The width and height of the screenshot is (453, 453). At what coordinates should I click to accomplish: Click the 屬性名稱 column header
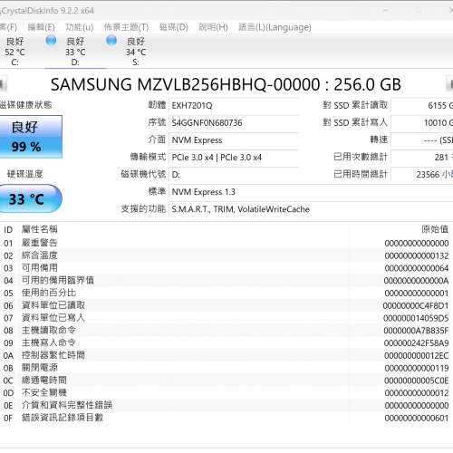40,229
